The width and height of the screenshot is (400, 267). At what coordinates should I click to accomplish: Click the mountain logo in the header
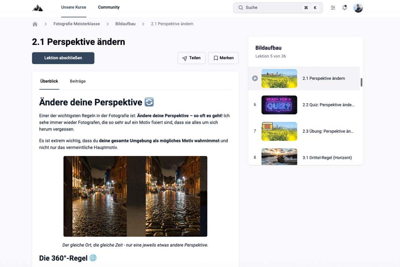37,7
